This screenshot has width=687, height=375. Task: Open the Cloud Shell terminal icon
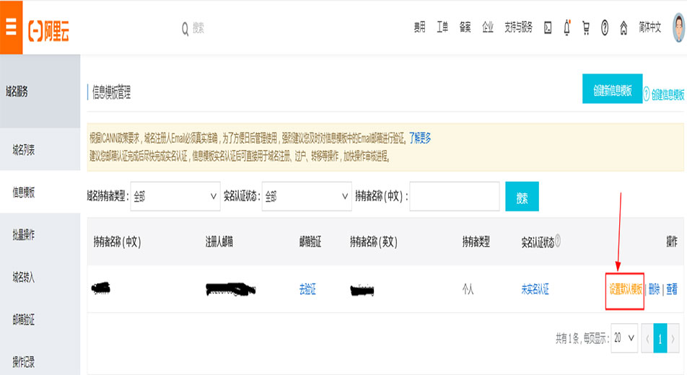pos(548,28)
